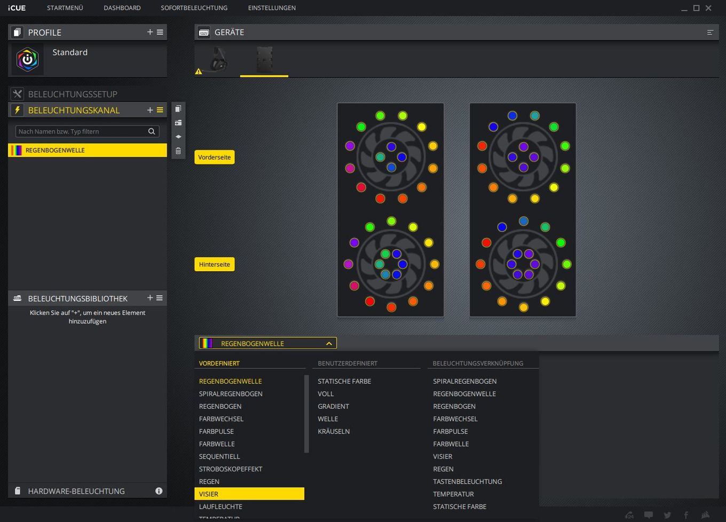726x522 pixels.
Task: Click the support icon in the footer
Action: 629,515
